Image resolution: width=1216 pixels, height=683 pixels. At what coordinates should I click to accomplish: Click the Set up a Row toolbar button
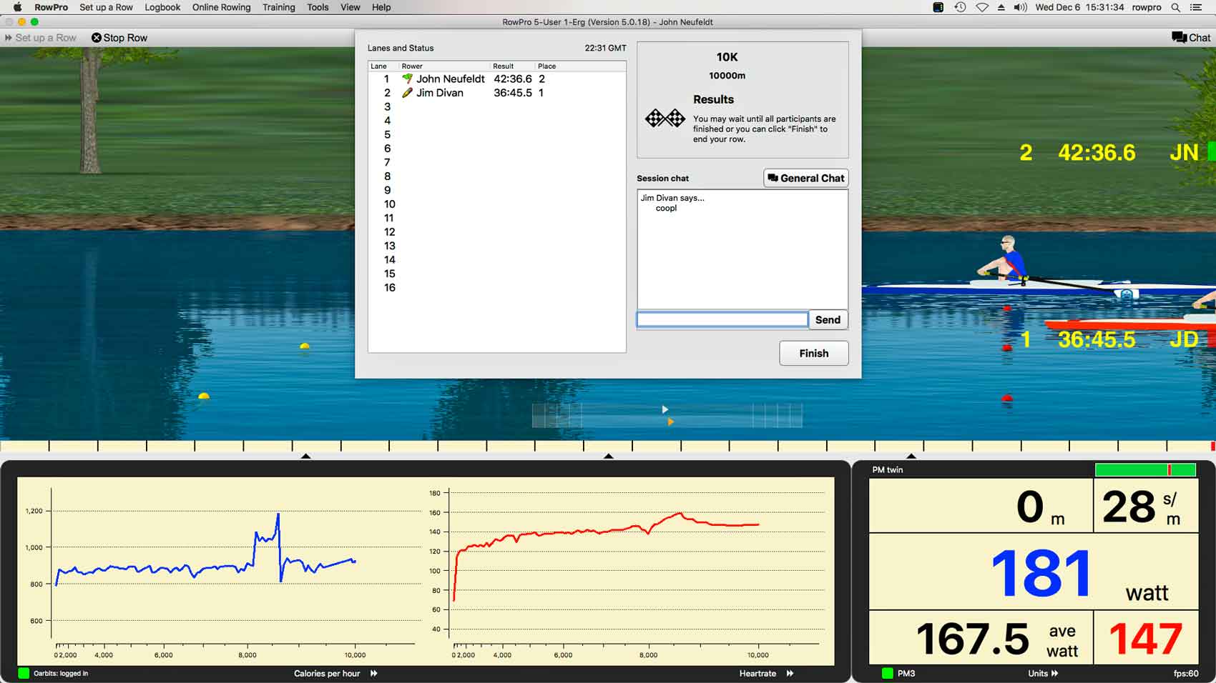pos(41,38)
